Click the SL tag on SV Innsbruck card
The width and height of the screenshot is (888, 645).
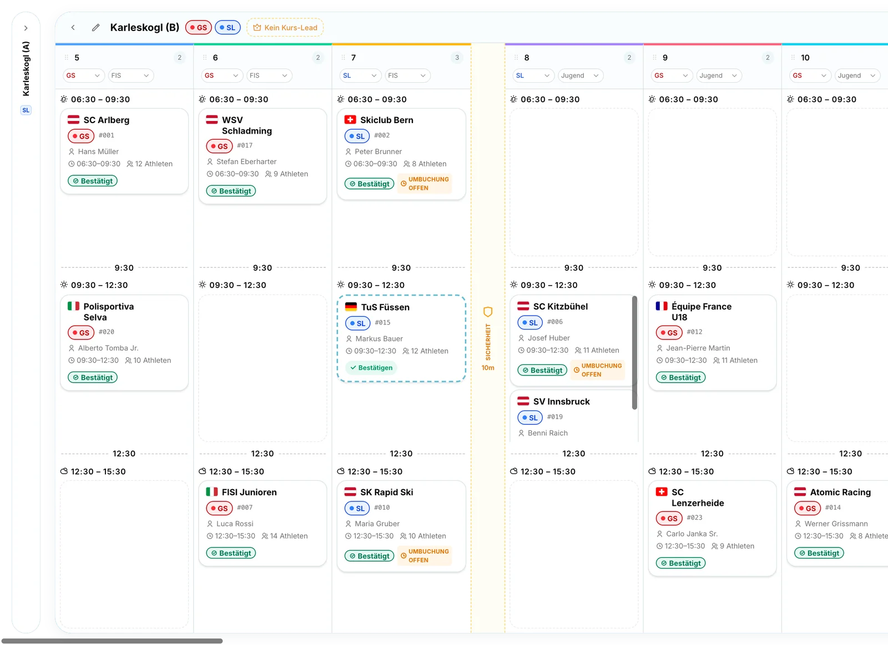pos(530,418)
